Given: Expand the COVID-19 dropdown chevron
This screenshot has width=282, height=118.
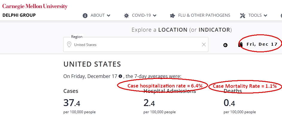Looking at the screenshot, I should pyautogui.click(x=155, y=16).
